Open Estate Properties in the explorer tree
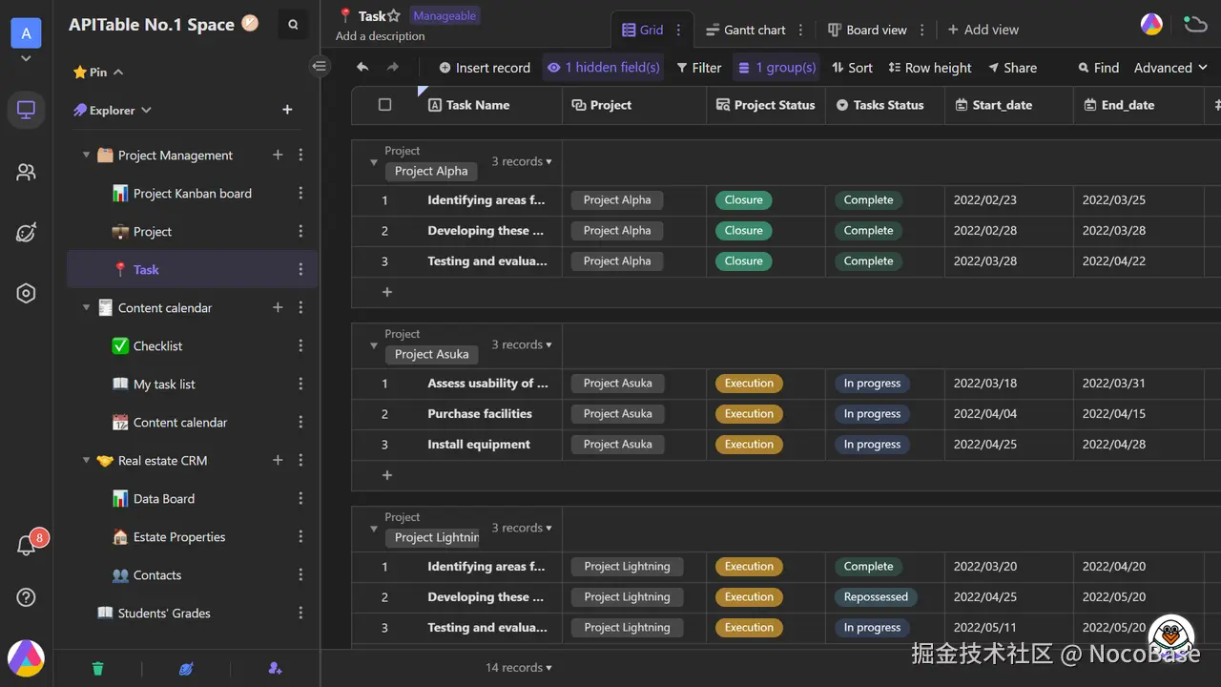Viewport: 1221px width, 687px height. (179, 537)
